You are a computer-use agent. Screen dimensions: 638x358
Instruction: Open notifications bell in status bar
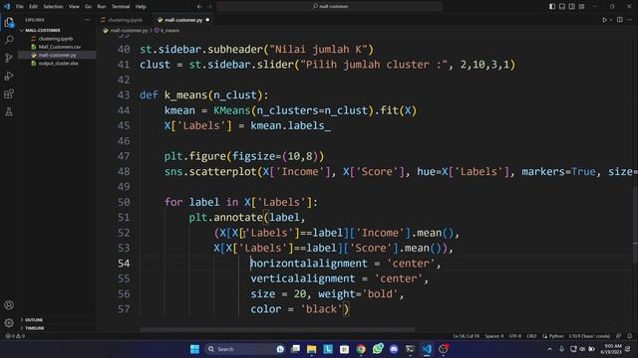pos(629,336)
